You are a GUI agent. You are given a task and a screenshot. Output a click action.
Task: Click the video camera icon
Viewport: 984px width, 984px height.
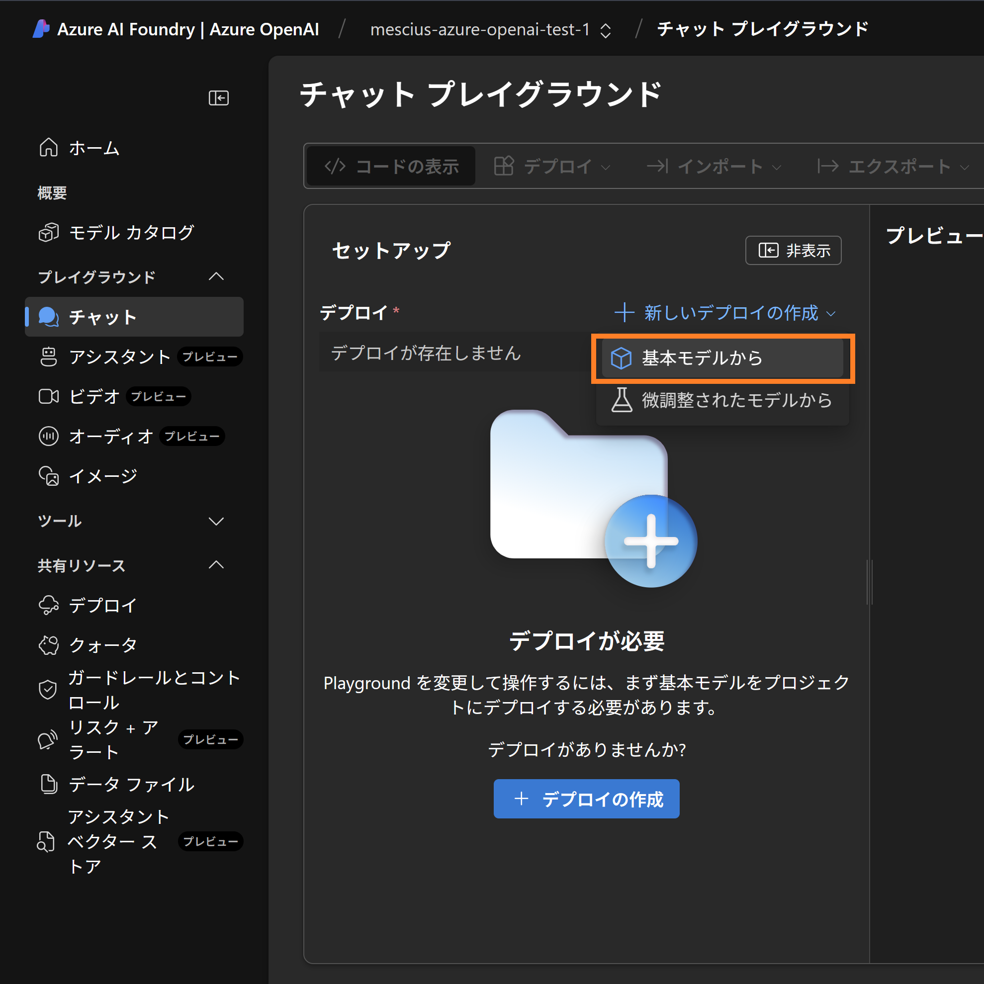pos(49,396)
